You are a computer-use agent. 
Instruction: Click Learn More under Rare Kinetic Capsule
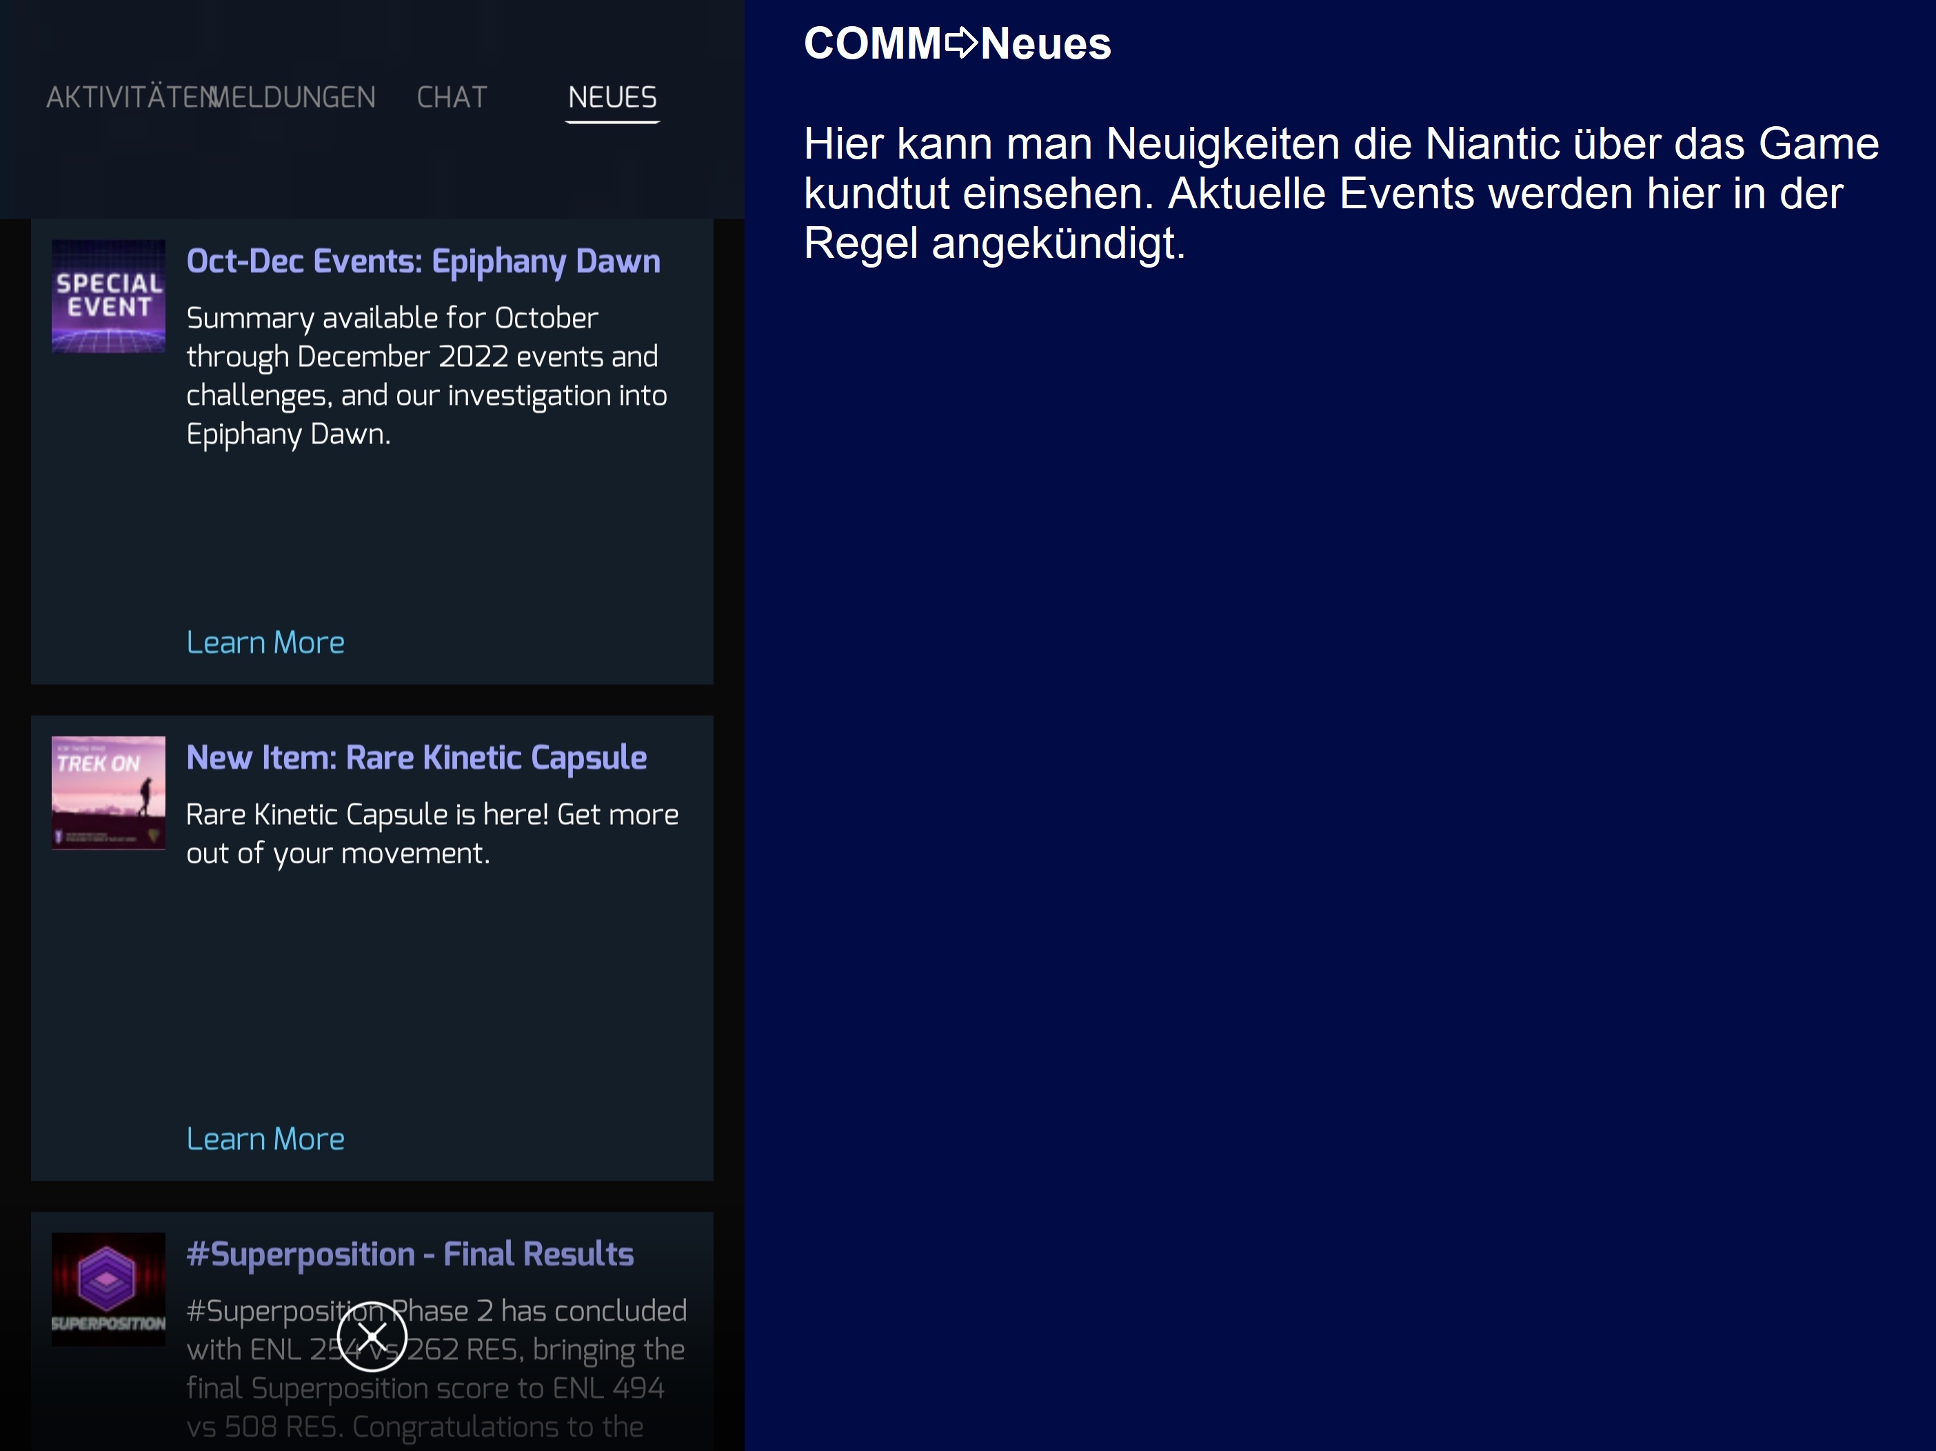click(265, 1139)
